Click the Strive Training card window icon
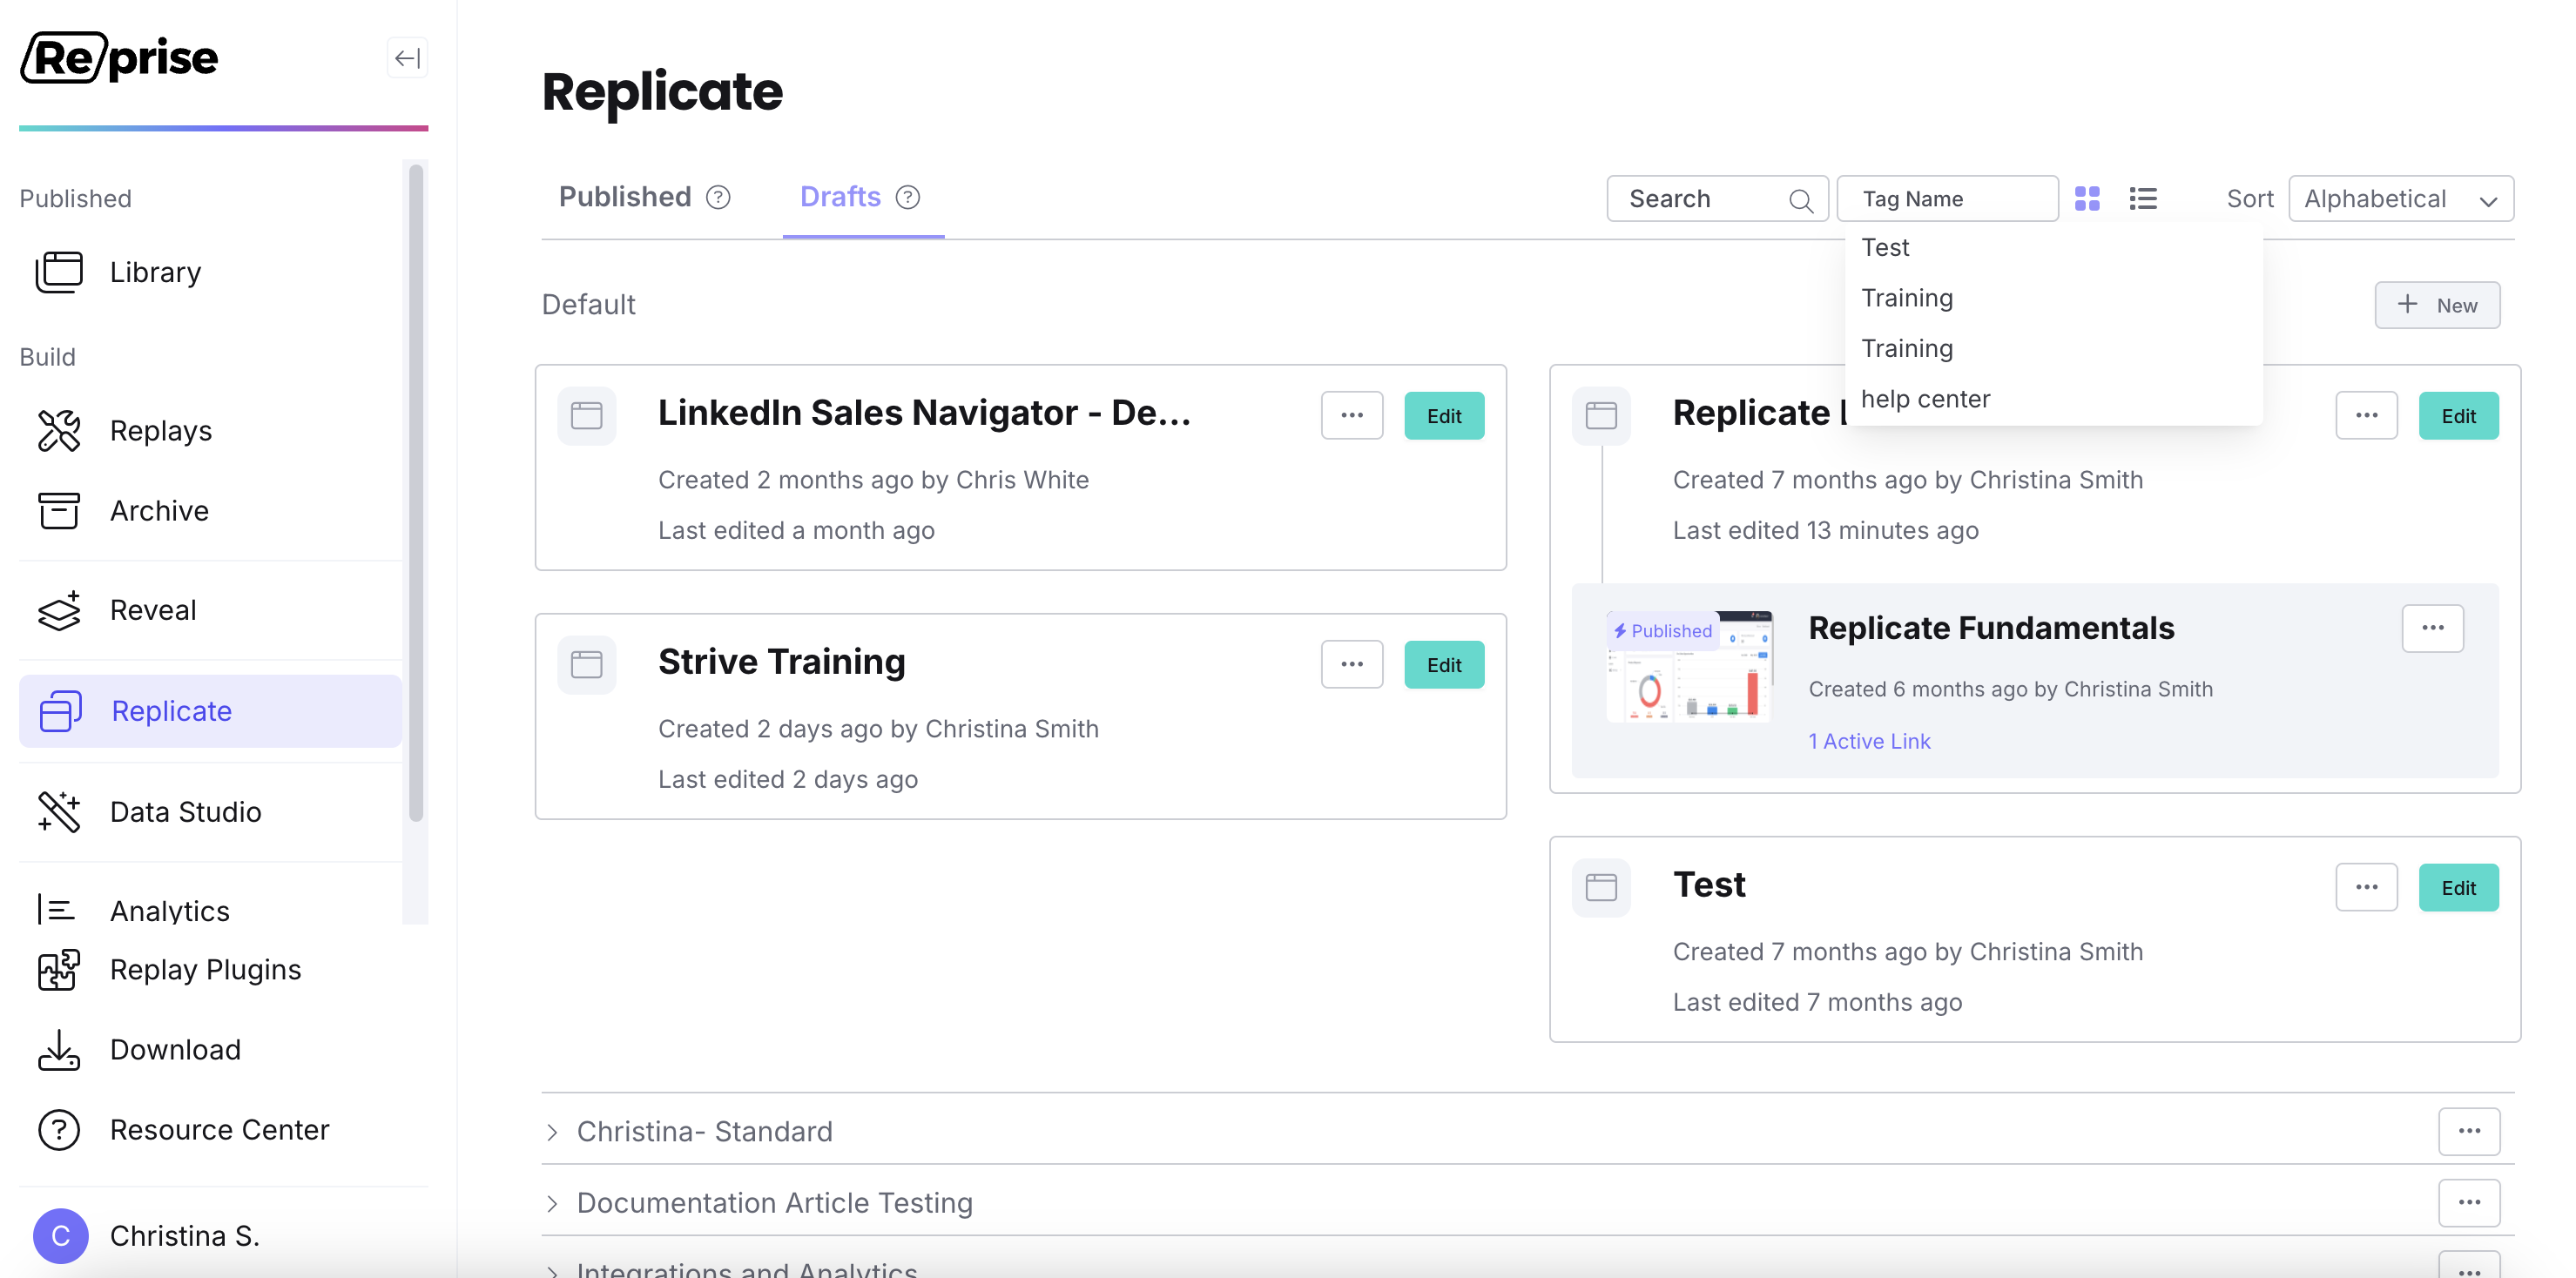Viewport: 2576px width, 1278px height. (586, 664)
